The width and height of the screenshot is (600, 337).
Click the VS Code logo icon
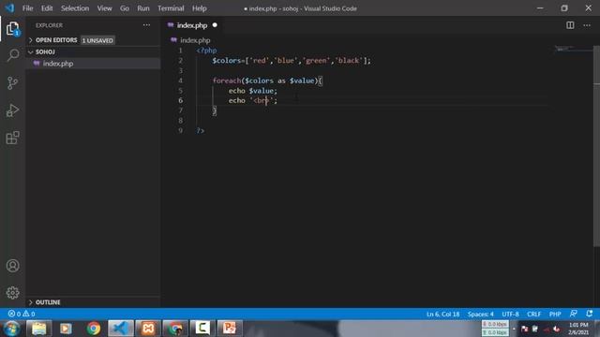pos(9,8)
